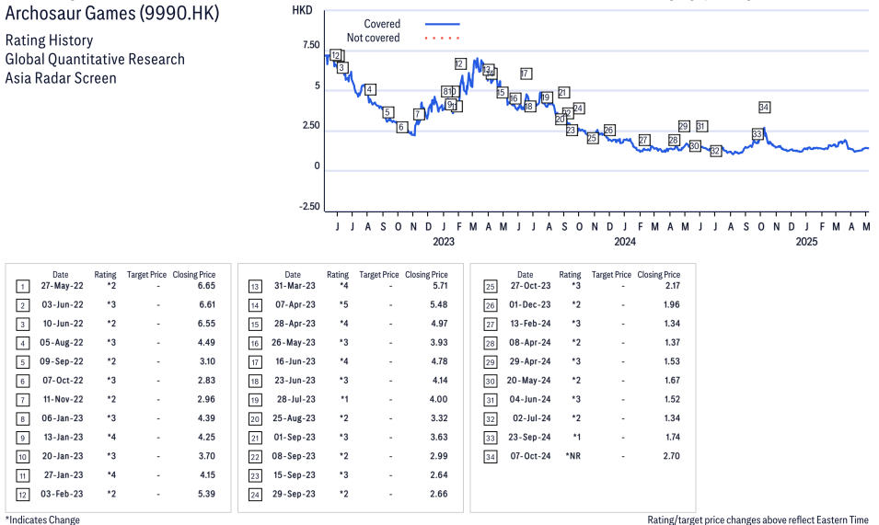
Task: Select the 03-Feb-23 date cell
Action: click(63, 494)
